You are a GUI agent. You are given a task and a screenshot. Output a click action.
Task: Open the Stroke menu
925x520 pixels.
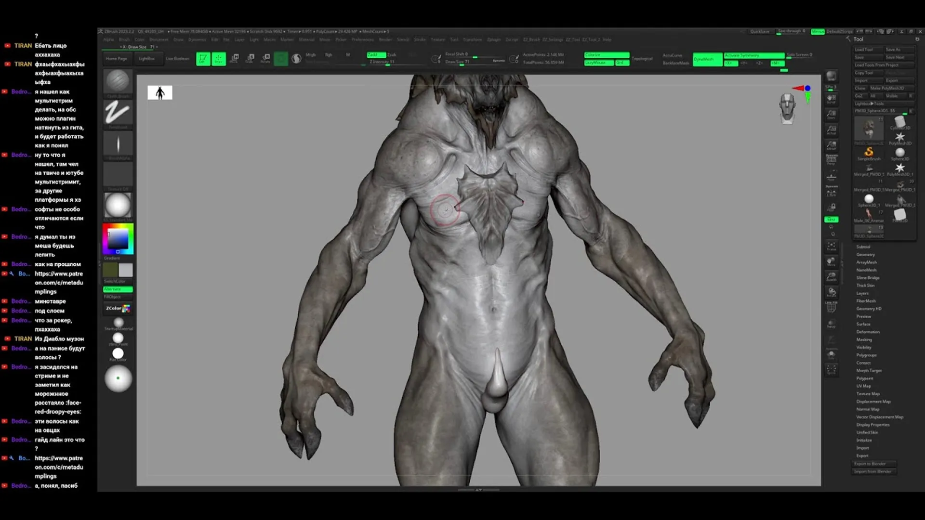coord(420,39)
